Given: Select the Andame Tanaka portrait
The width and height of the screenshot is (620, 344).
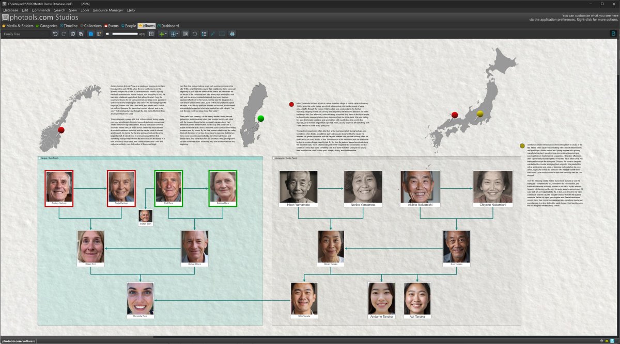Looking at the screenshot, I should (x=382, y=300).
